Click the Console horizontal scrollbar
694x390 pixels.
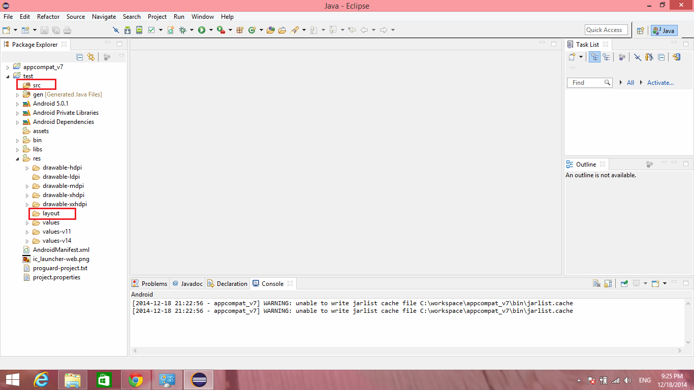point(407,350)
